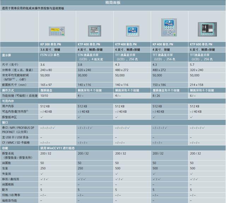Click the 分辨率 row label
This screenshot has height=203, width=226.
[18, 70]
